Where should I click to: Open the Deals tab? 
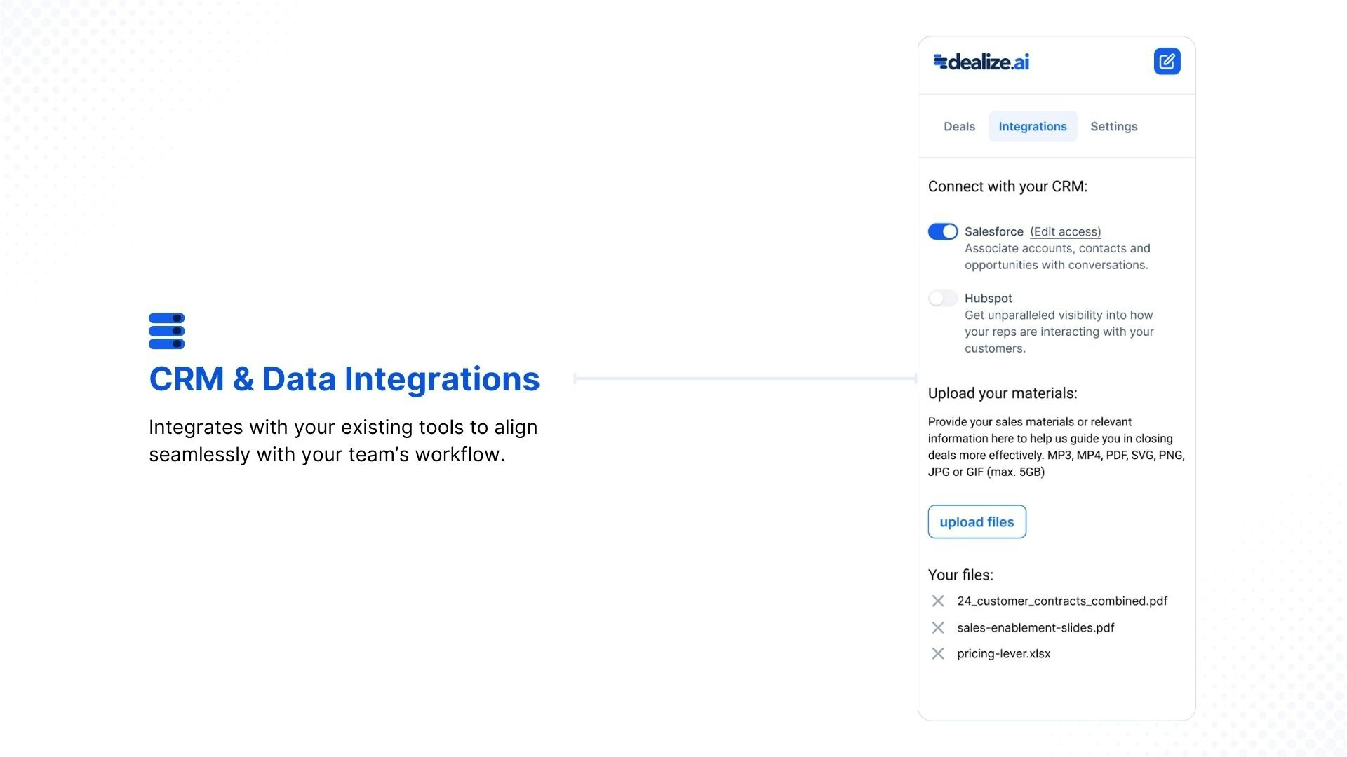pos(959,127)
